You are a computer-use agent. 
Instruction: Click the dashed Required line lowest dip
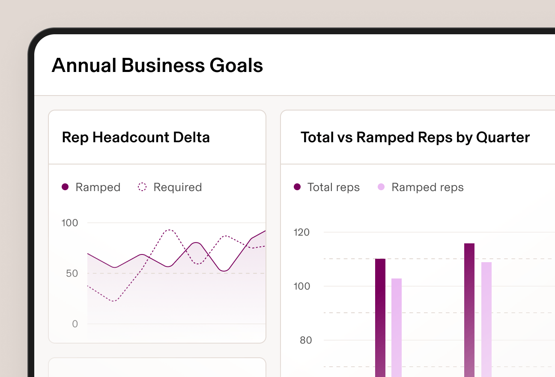113,302
